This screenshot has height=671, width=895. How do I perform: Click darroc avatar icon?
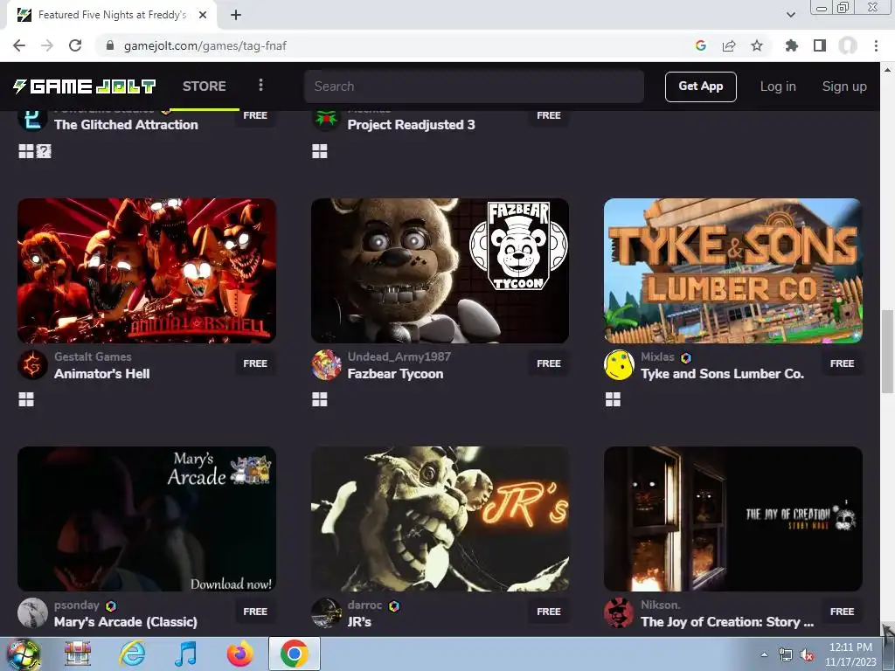click(x=326, y=612)
